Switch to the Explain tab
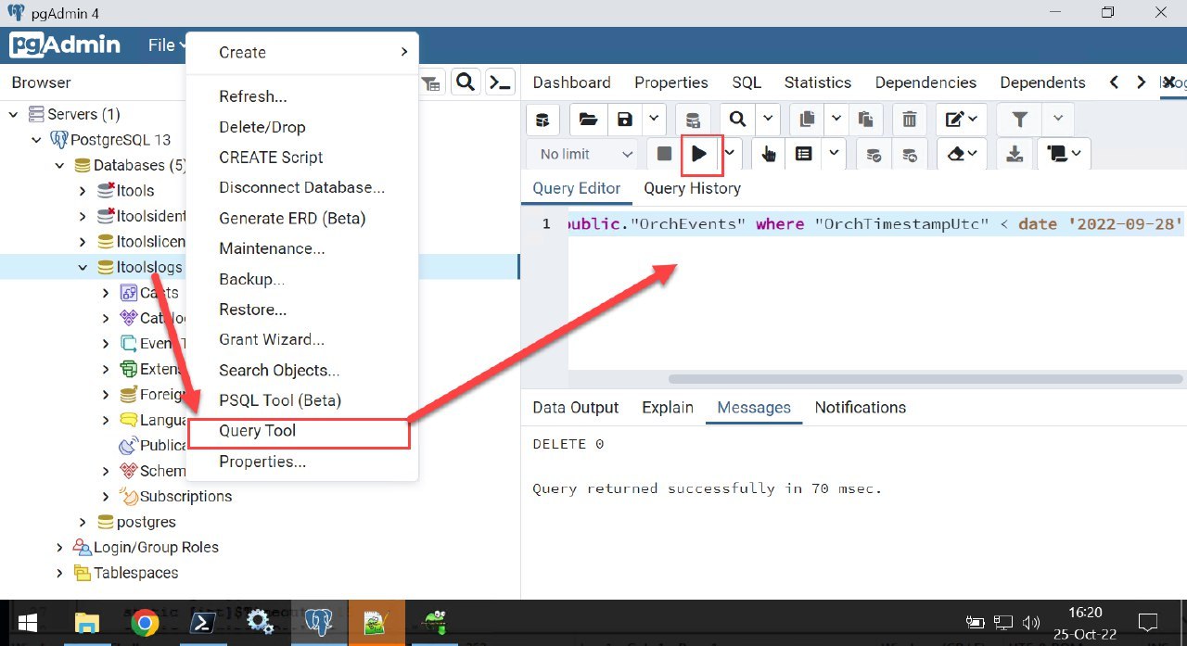Screen dimensions: 1187x646 [x=668, y=408]
